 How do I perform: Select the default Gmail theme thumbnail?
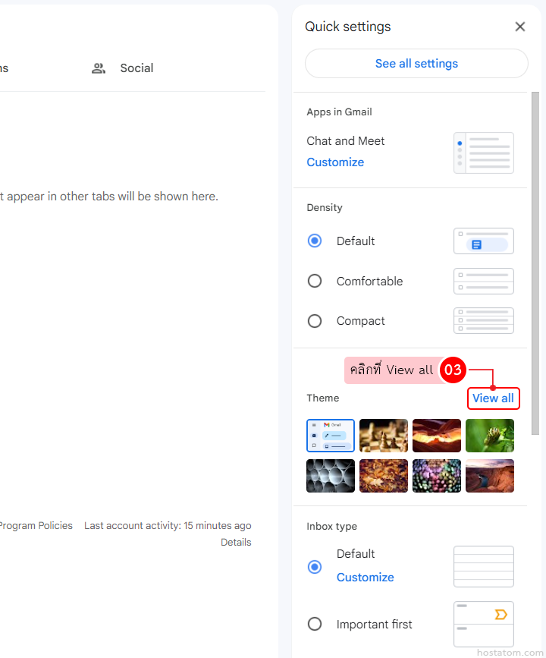(331, 436)
